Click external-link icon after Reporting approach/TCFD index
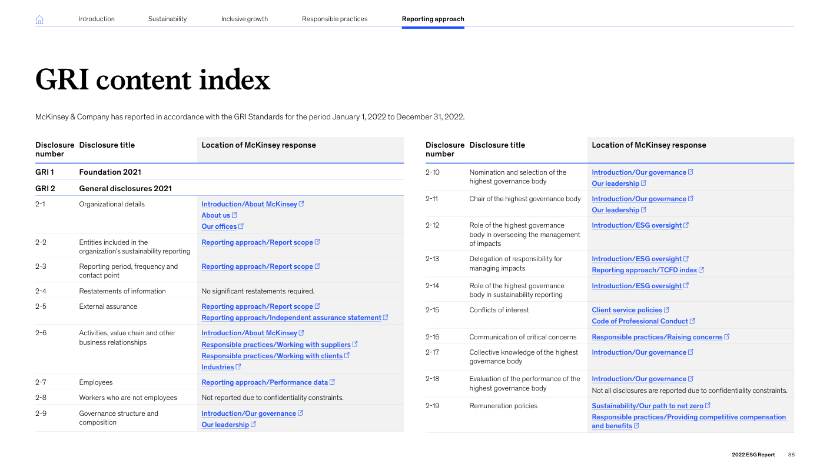 click(701, 270)
